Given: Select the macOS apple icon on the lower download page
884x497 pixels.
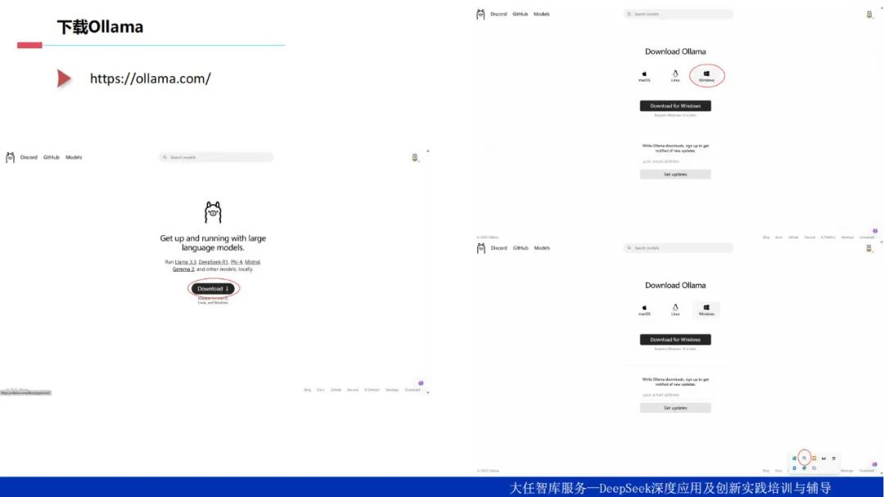Looking at the screenshot, I should [x=644, y=309].
